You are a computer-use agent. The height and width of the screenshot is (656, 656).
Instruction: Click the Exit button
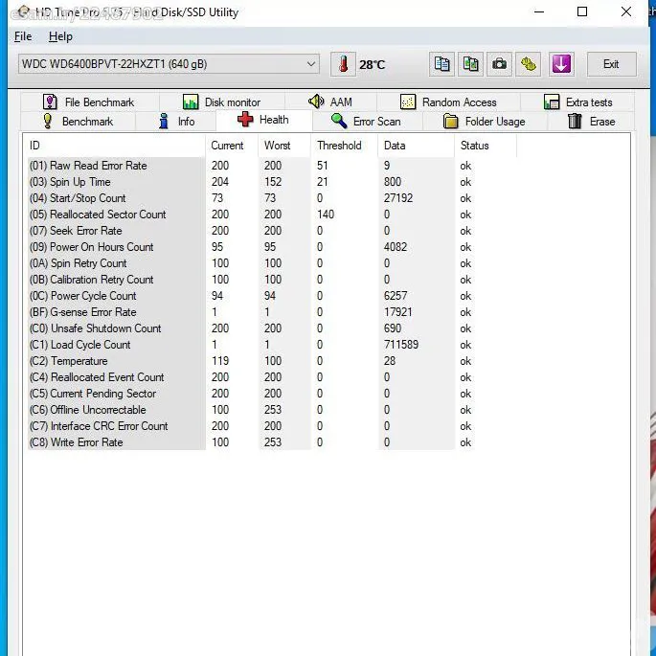[610, 64]
